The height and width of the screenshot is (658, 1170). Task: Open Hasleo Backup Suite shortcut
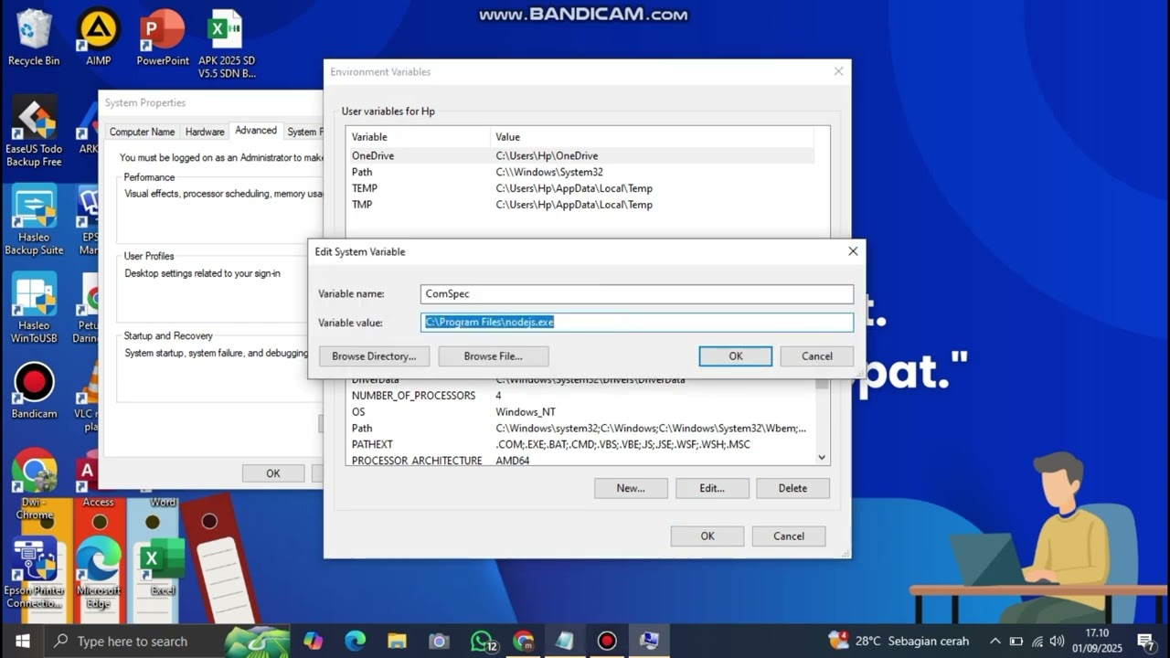click(x=34, y=220)
